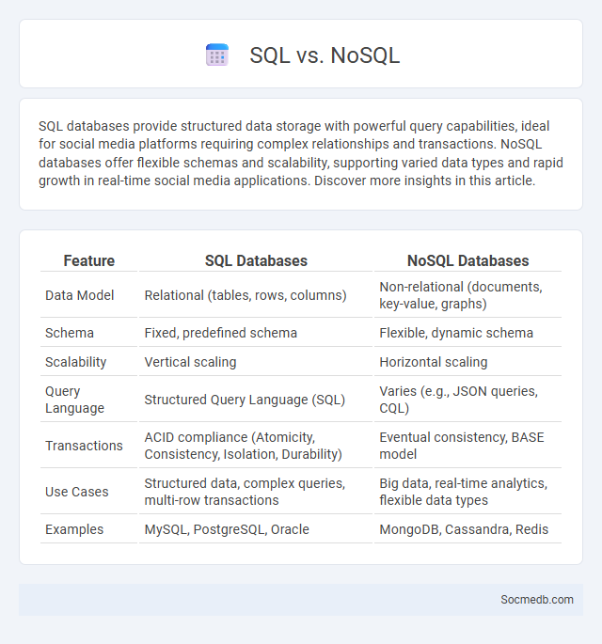The height and width of the screenshot is (644, 602).
Task: Select the 'SQL vs. NoSQL' heading
Action: (325, 55)
